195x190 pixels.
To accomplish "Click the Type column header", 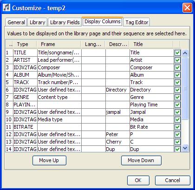I will [x=25, y=44].
